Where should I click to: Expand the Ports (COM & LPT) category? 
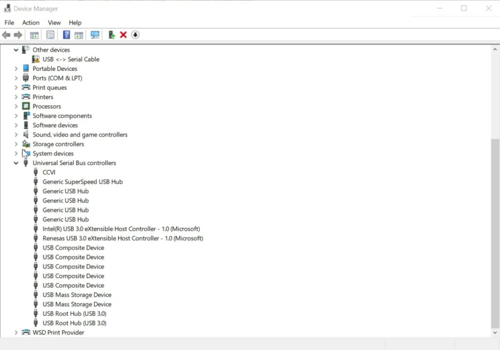coord(16,78)
